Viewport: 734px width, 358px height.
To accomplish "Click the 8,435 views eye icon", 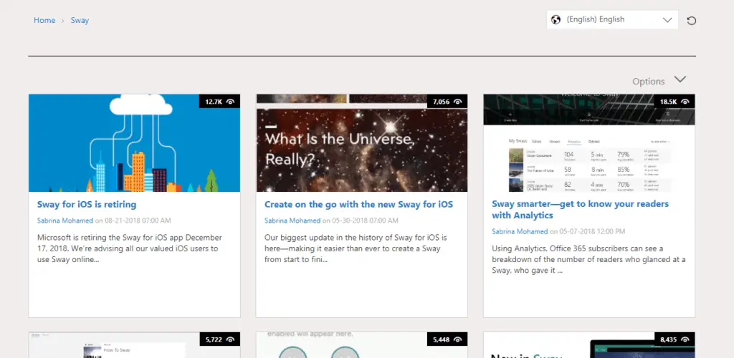I will (x=685, y=339).
